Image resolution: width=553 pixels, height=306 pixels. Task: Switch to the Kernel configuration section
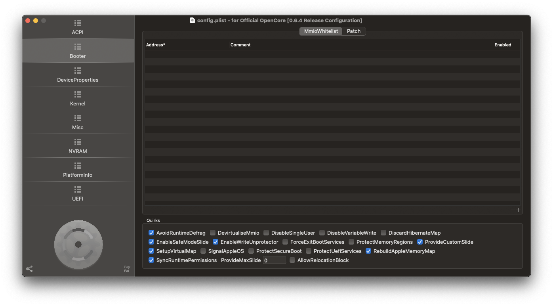[x=77, y=98]
